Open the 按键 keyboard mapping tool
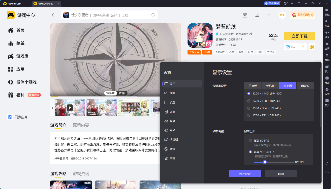Viewport: 331px width, 189px height. pos(327,11)
